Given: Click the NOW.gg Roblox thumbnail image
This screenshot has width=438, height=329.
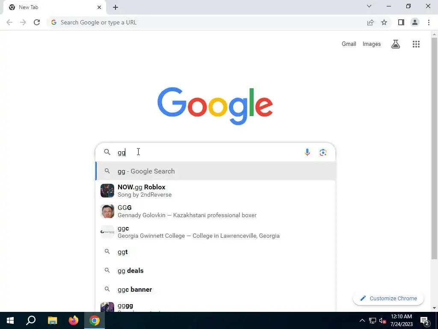Looking at the screenshot, I should click(x=107, y=191).
